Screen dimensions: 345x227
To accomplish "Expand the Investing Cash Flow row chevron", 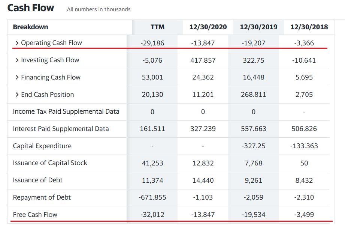I will point(17,60).
